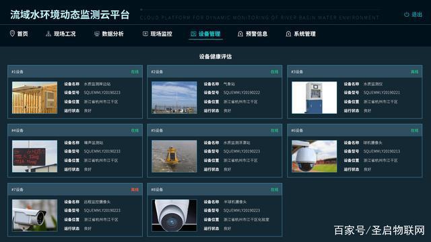This screenshot has height=242, width=431.
Task: Select the #8设备 card header
Action: (x=215, y=190)
